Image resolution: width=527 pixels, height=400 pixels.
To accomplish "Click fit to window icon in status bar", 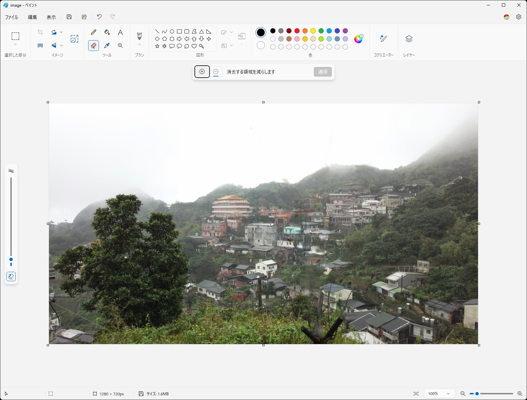I will (416, 394).
